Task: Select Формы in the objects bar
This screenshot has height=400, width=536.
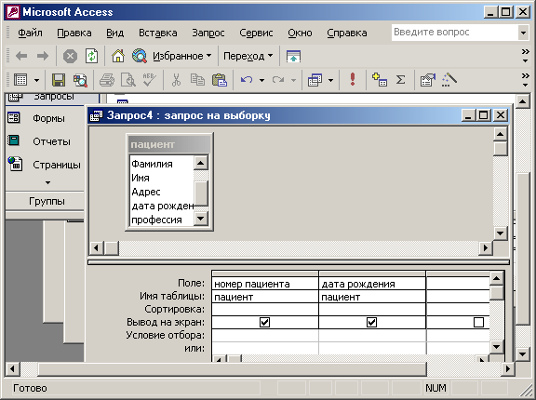Action: [45, 118]
